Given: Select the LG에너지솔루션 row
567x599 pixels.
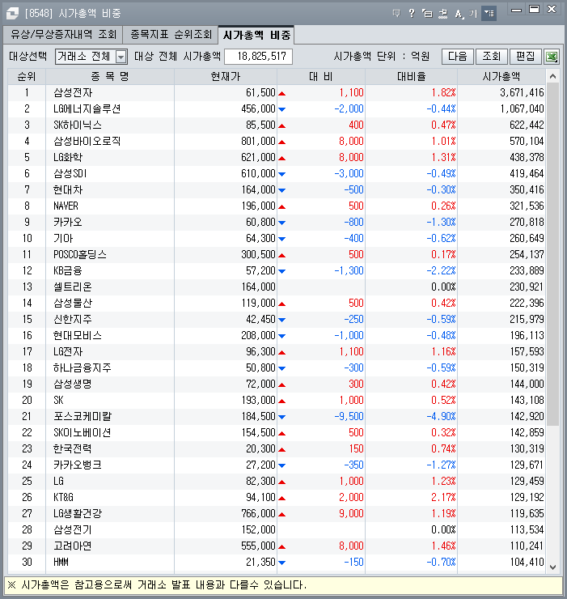Looking at the screenshot, I should pos(277,109).
